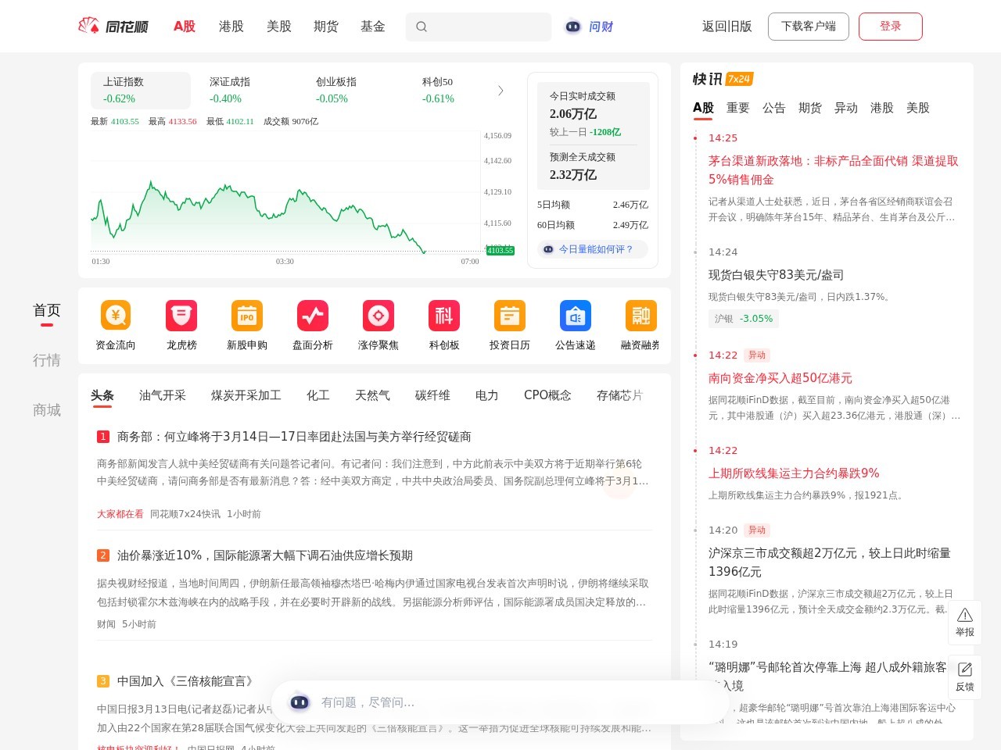
Task: Click the 同花顺 logo
Action: [x=115, y=26]
